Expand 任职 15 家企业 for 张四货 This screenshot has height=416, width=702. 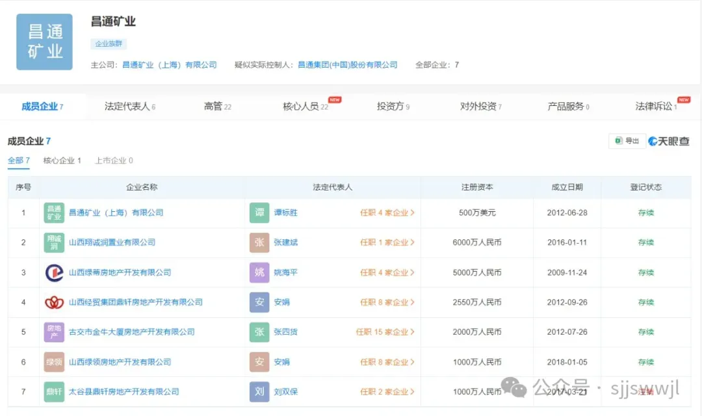385,331
